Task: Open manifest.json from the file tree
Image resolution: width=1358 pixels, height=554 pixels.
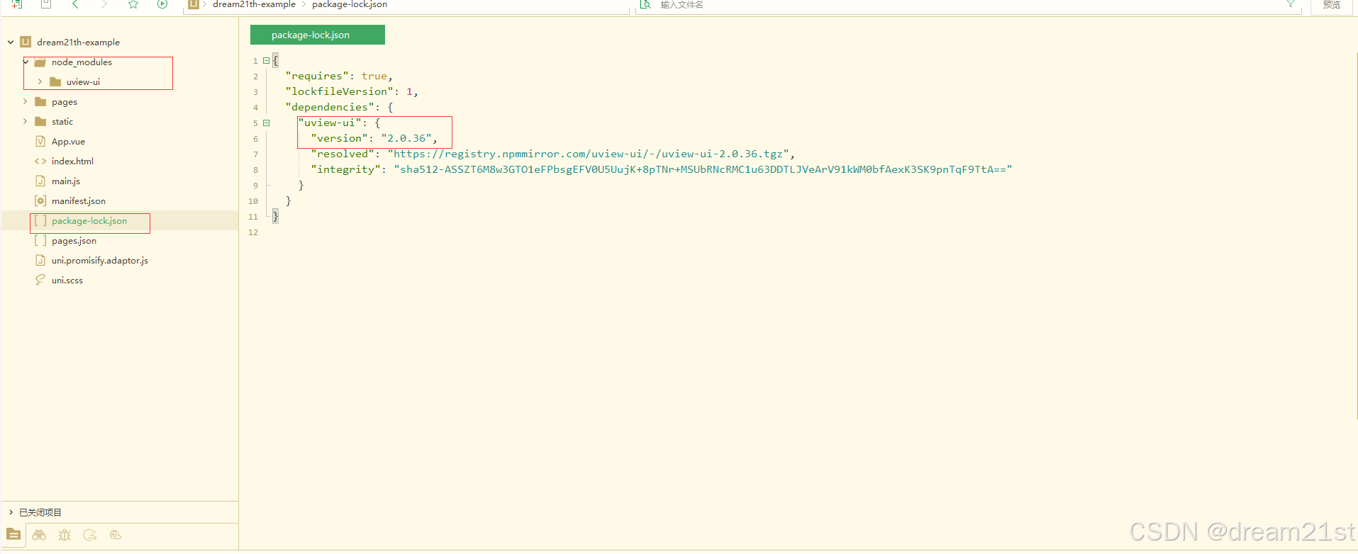Action: [79, 200]
